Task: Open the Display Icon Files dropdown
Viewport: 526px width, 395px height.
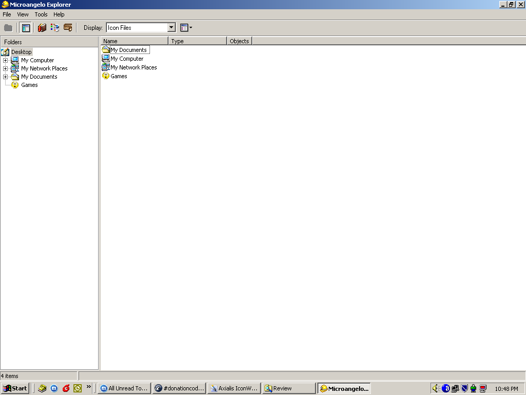Action: (x=172, y=28)
